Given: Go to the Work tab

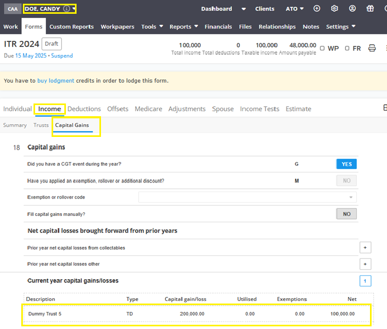Looking at the screenshot, I should pyautogui.click(x=11, y=27).
